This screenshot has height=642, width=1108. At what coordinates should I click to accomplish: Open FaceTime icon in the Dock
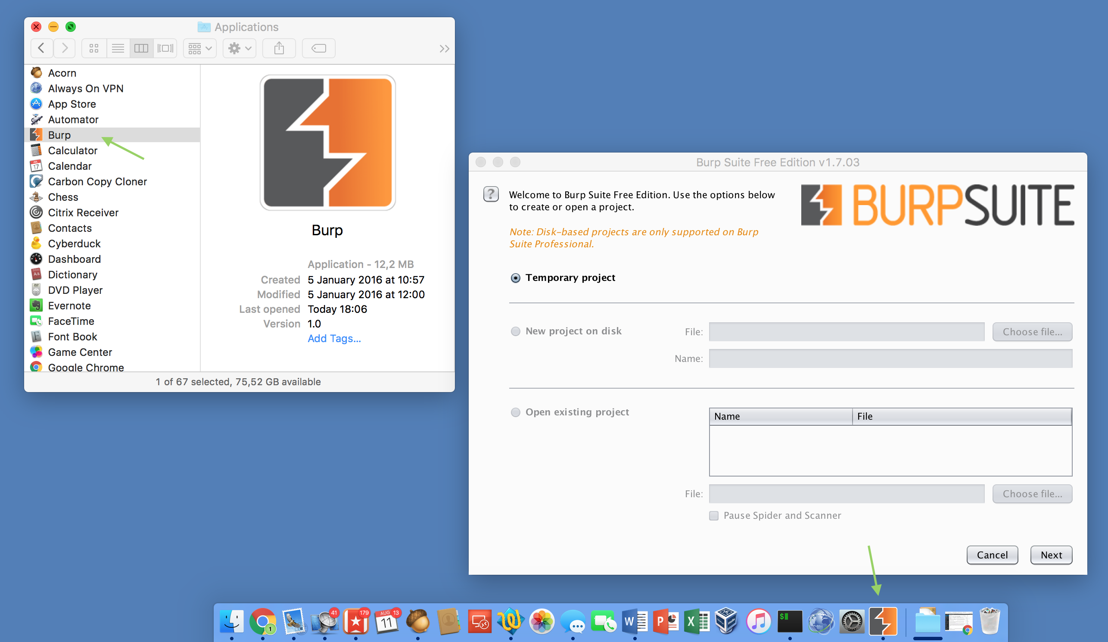(x=604, y=622)
